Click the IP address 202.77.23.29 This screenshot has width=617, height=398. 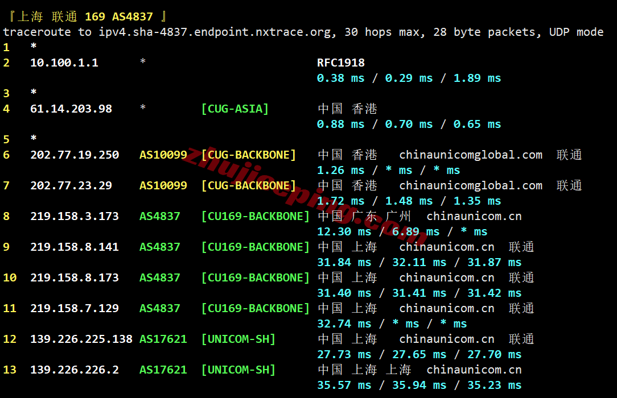click(71, 185)
